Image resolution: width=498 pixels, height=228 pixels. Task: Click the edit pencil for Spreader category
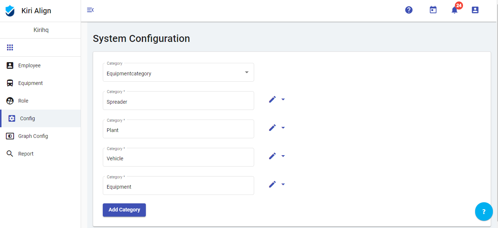coord(272,99)
